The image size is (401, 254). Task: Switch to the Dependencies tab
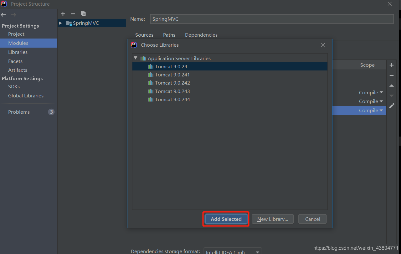pos(201,35)
